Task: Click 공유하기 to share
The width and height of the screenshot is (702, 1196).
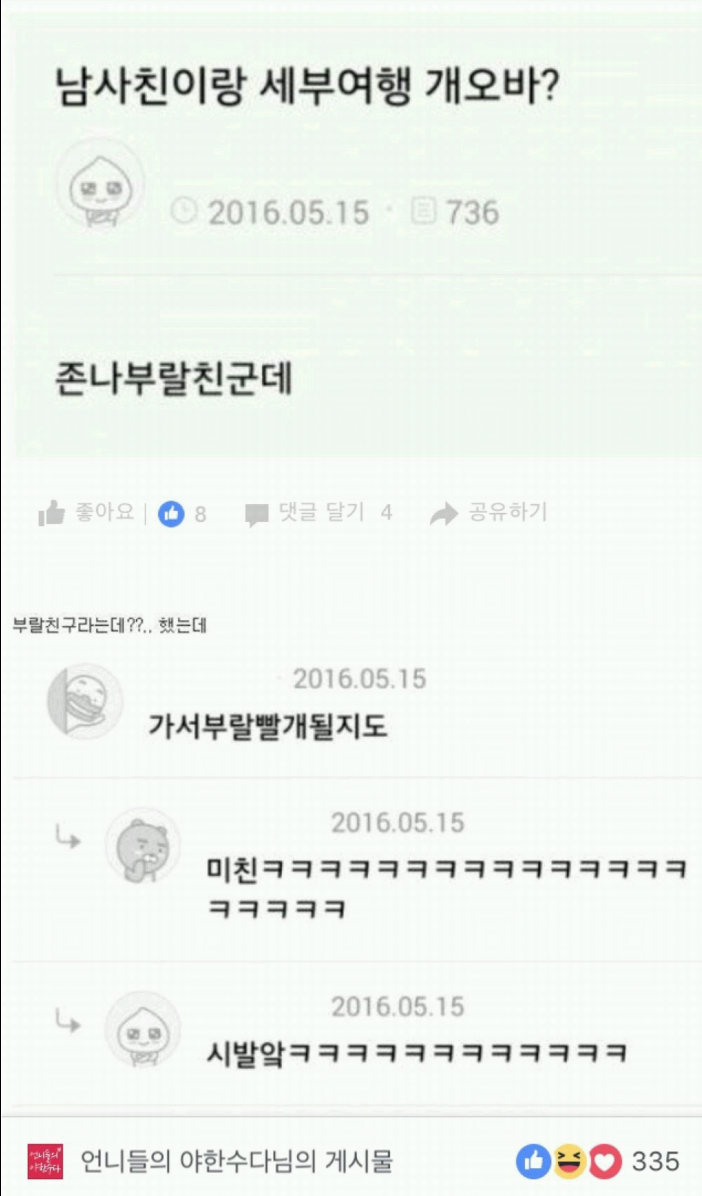Action: coord(508,512)
